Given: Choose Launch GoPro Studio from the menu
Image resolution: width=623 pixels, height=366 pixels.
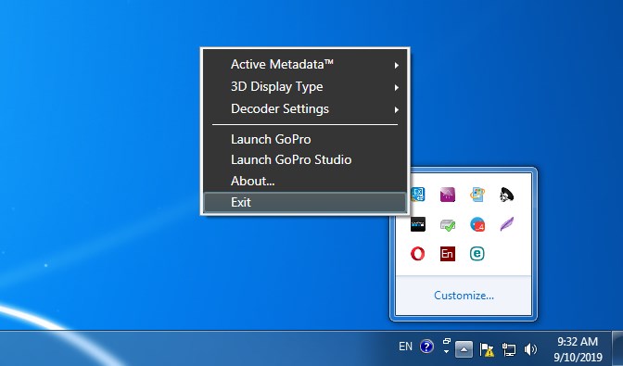Looking at the screenshot, I should click(305, 160).
